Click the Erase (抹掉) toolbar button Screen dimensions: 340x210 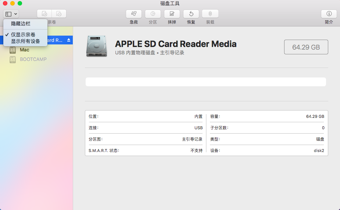(x=172, y=14)
